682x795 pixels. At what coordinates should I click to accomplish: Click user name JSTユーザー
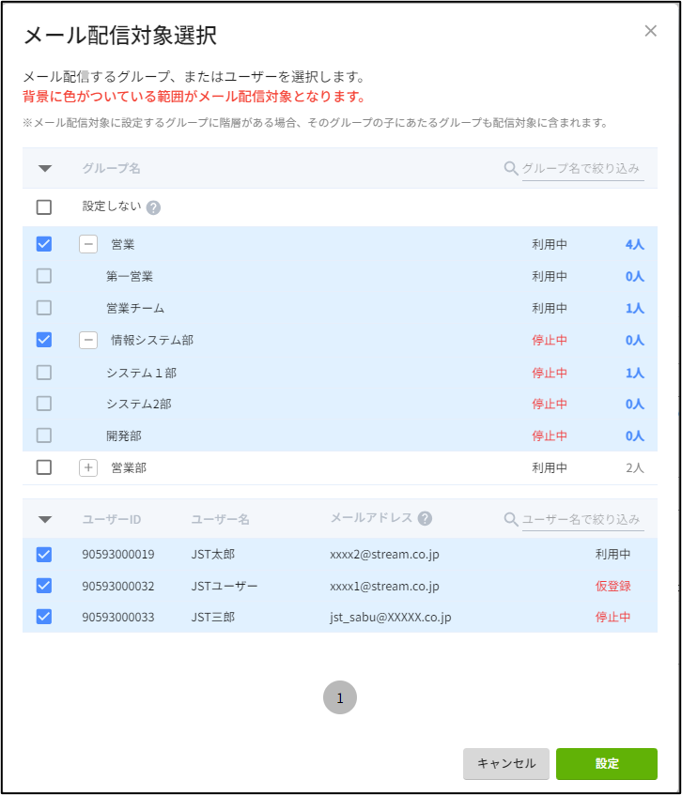(x=225, y=587)
